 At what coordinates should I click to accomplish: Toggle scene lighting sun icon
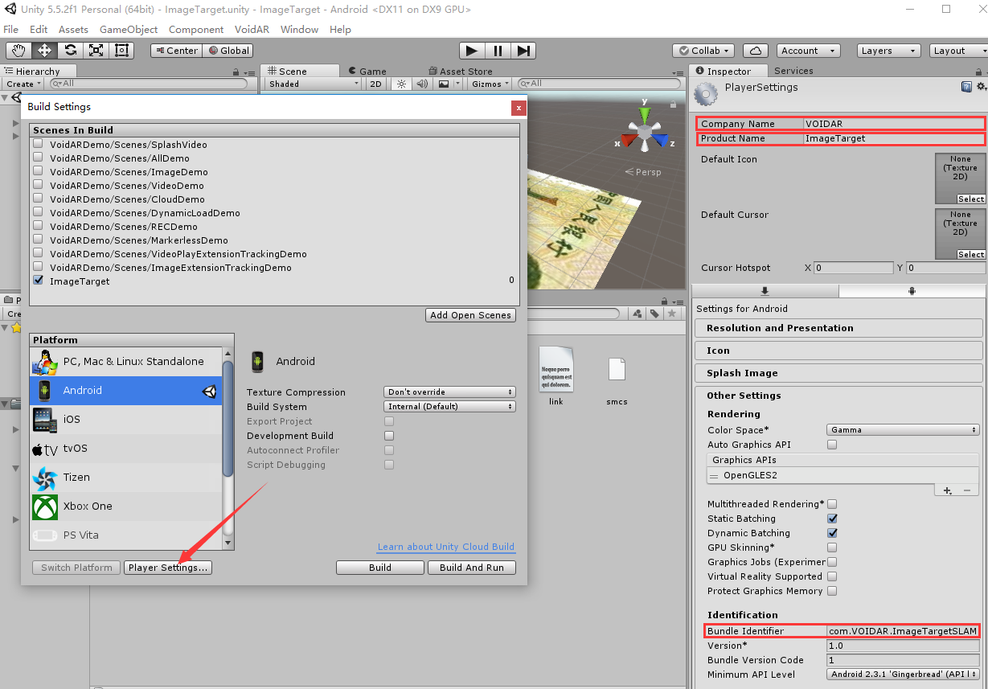point(402,84)
